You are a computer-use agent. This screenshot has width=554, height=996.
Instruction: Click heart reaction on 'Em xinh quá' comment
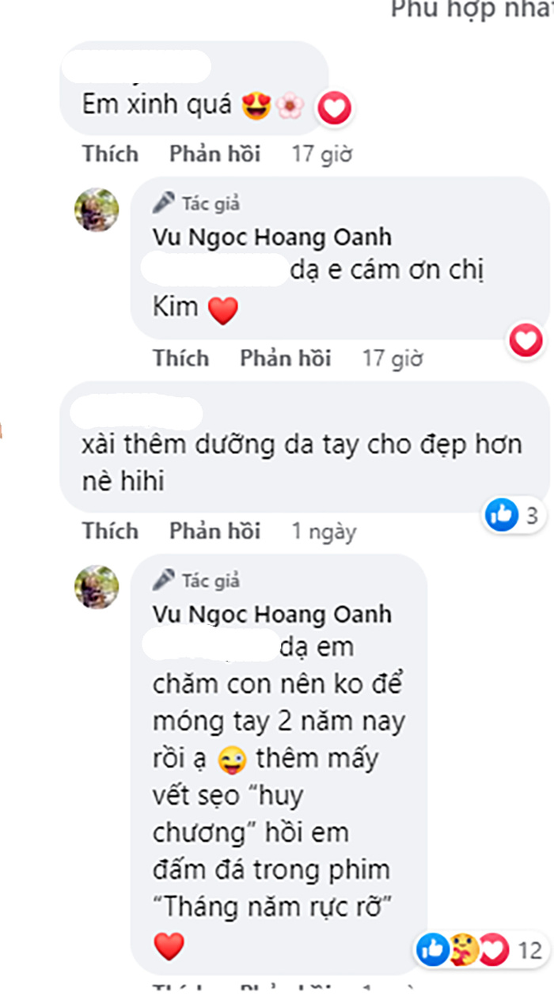(x=334, y=108)
